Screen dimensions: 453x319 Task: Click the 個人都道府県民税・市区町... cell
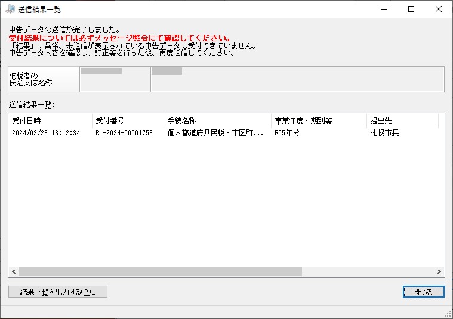tap(215, 133)
